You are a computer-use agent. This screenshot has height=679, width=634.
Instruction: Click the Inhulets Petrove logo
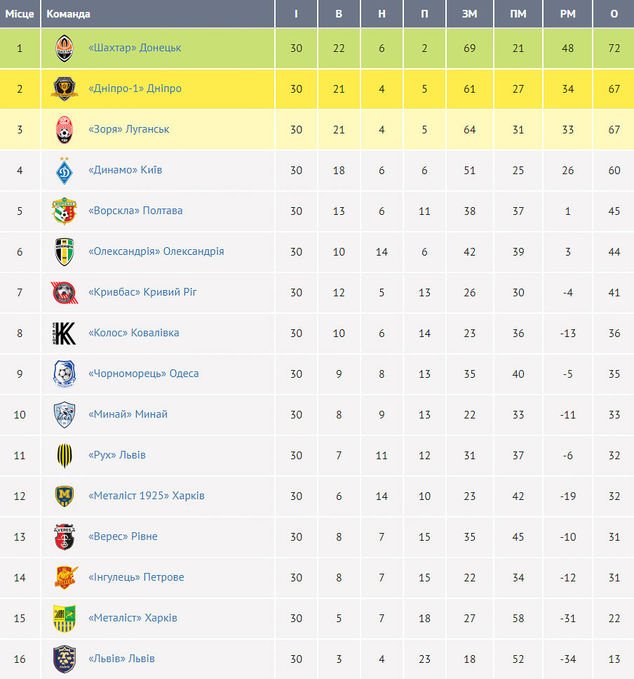pos(66,577)
